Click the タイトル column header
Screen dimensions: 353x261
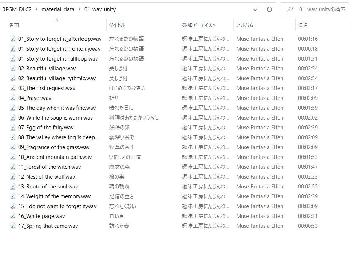tap(117, 25)
